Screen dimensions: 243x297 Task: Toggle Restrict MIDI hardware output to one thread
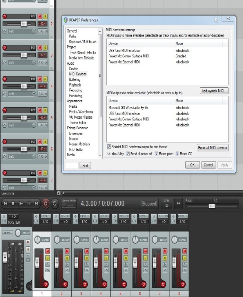coord(109,146)
